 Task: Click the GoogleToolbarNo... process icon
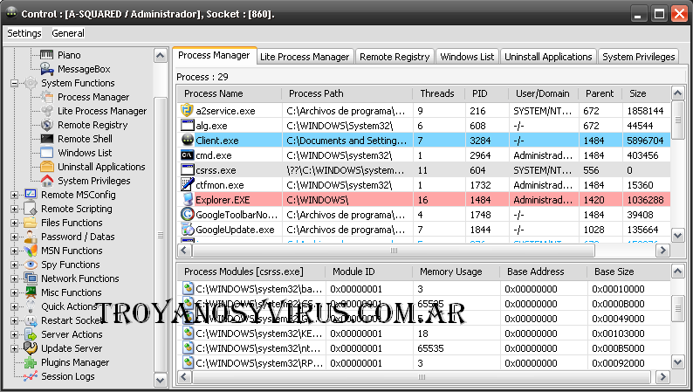[188, 215]
